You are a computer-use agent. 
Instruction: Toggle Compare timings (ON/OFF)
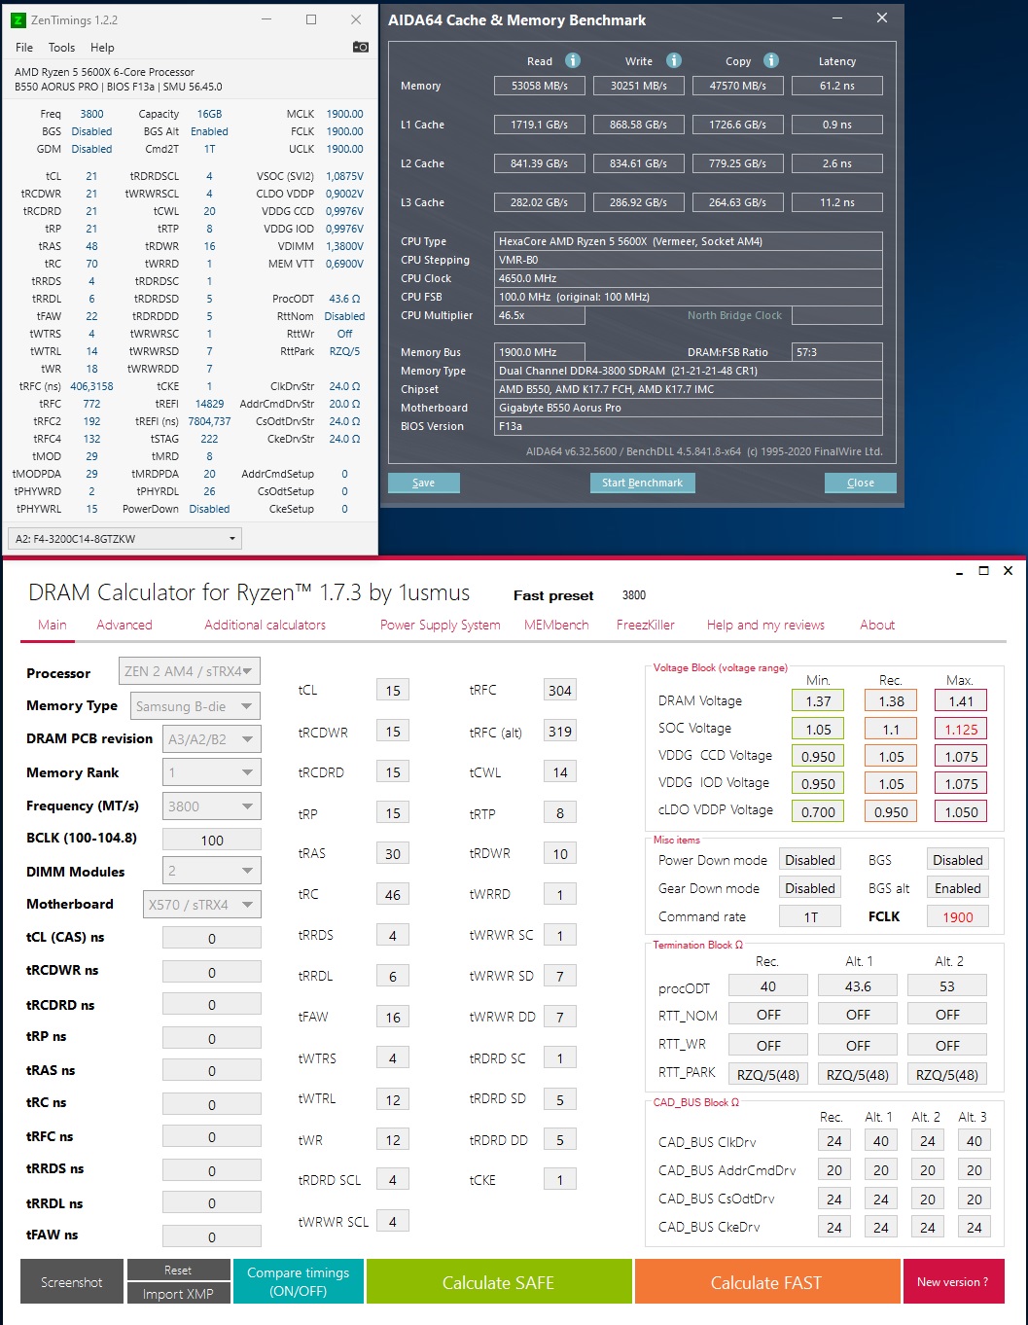[x=299, y=1282]
